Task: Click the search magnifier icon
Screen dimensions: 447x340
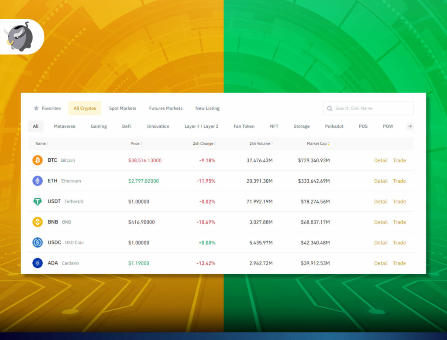Action: [x=329, y=109]
